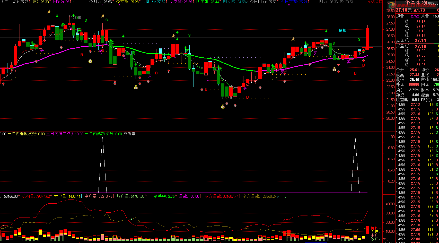Select sell level 5 price 27.15

click(421, 22)
